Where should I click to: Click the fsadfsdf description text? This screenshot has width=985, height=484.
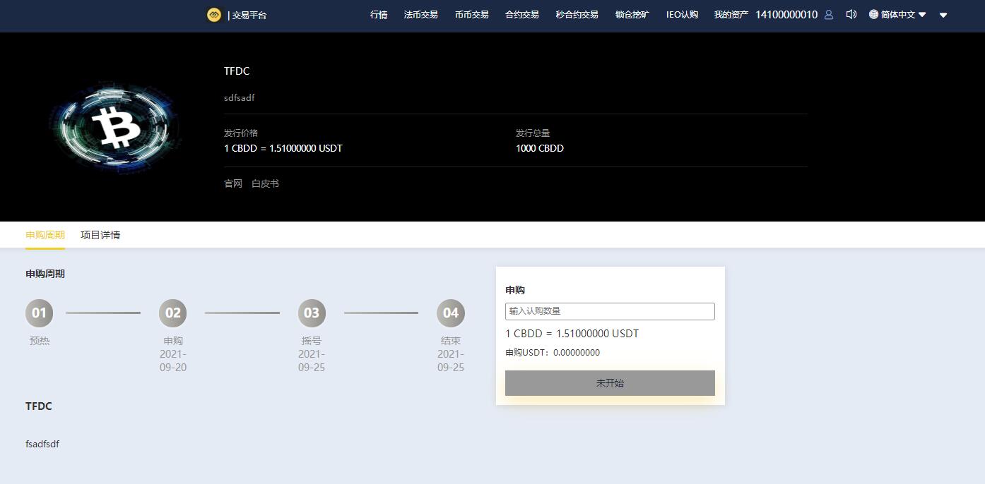[42, 444]
